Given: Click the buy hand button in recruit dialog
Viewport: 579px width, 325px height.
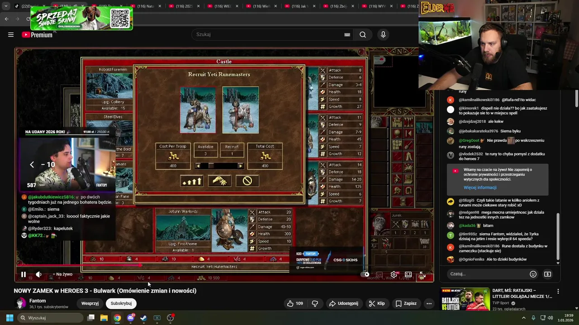Looking at the screenshot, I should coord(219,181).
